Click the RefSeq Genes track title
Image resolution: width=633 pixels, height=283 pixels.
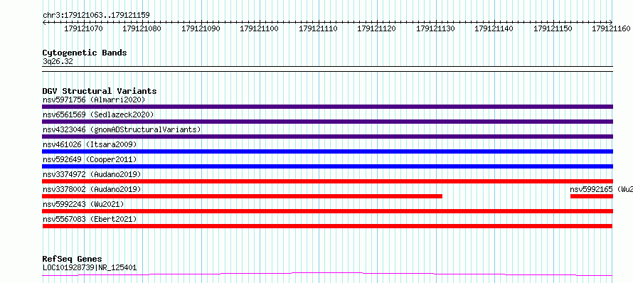tap(73, 259)
